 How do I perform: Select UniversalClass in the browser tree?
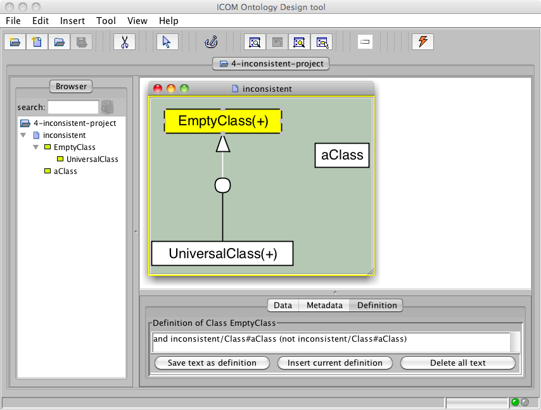[92, 159]
